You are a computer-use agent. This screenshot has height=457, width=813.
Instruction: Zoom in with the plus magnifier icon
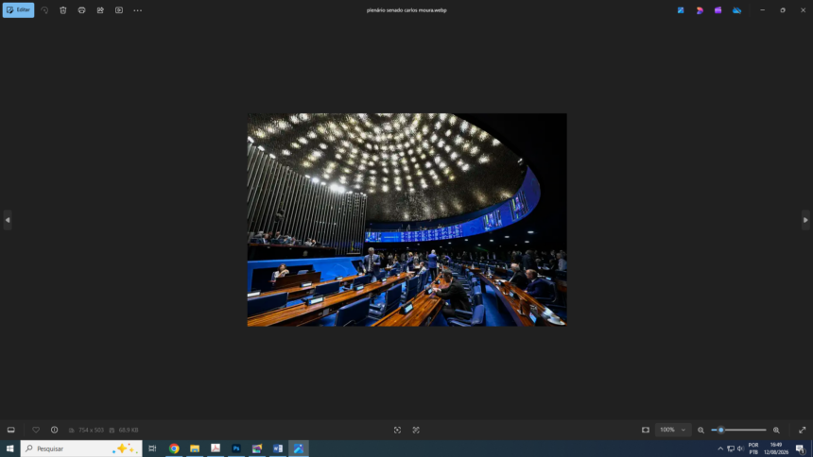click(x=776, y=430)
